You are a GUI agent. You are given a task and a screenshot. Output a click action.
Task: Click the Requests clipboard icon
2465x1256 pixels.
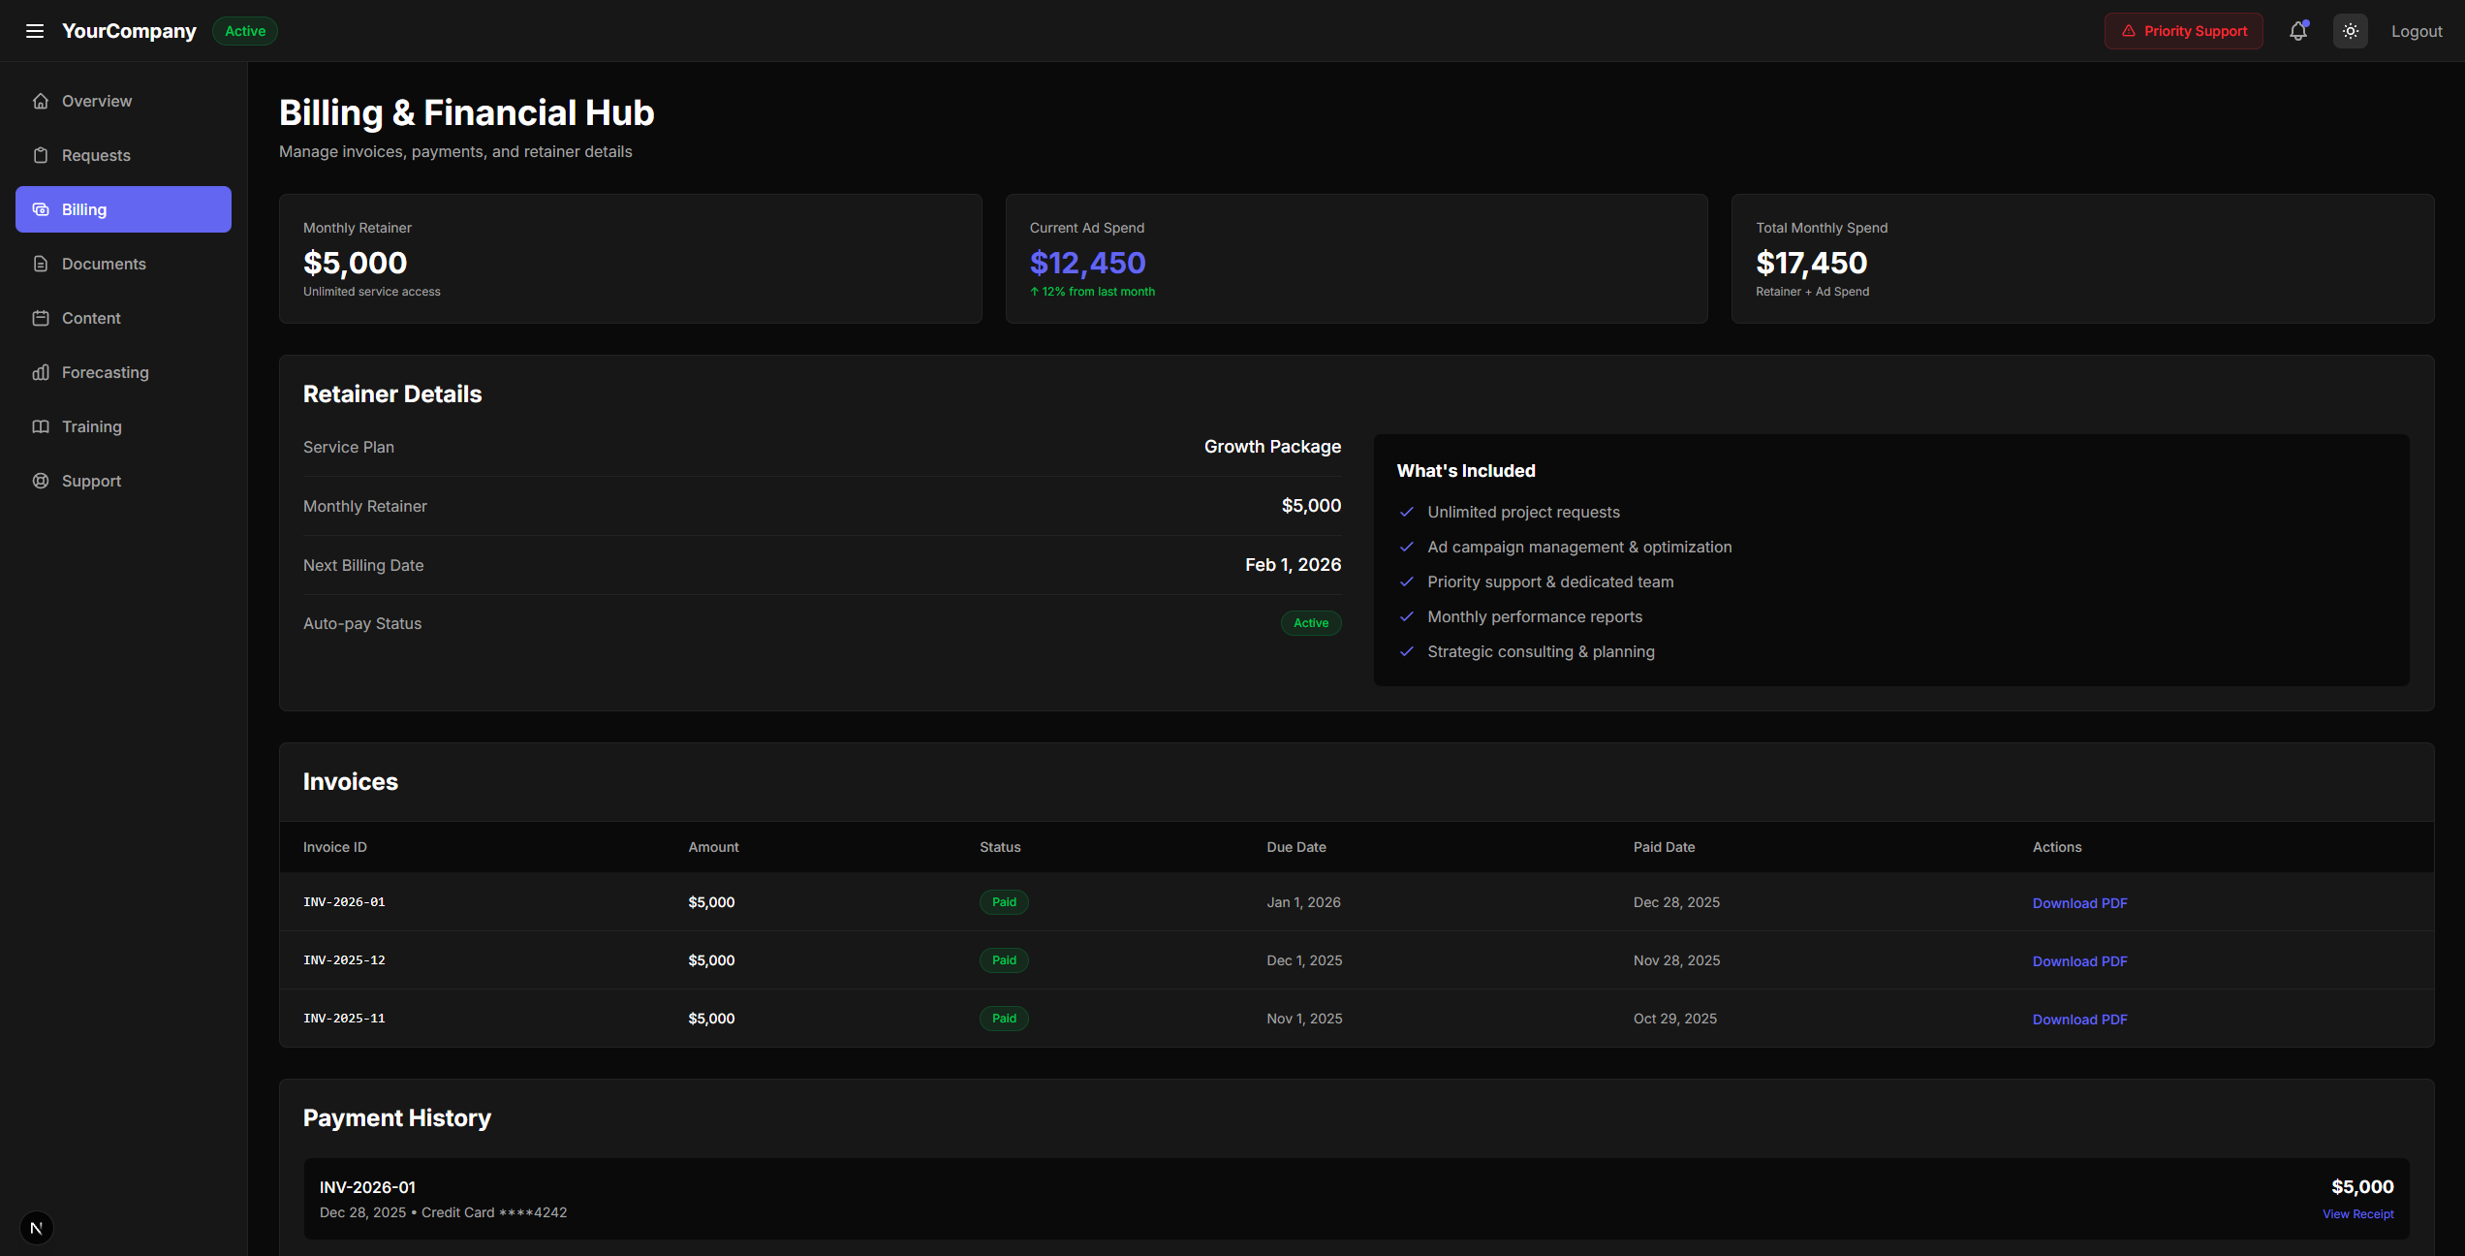click(41, 155)
